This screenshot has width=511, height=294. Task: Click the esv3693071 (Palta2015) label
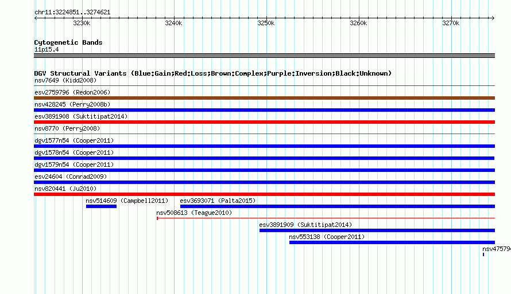coord(218,201)
